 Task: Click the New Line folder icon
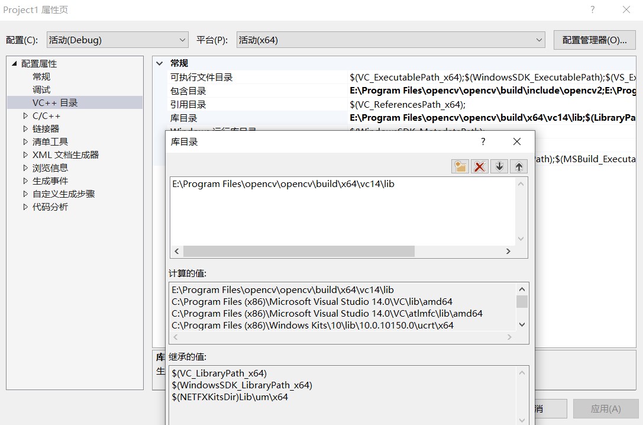(460, 166)
